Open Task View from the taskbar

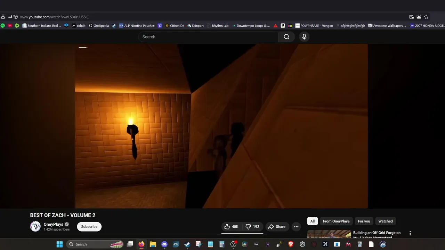point(130,244)
